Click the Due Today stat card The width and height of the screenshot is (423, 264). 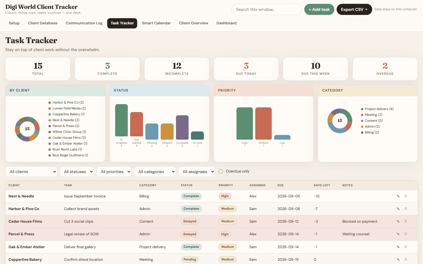coord(246,69)
